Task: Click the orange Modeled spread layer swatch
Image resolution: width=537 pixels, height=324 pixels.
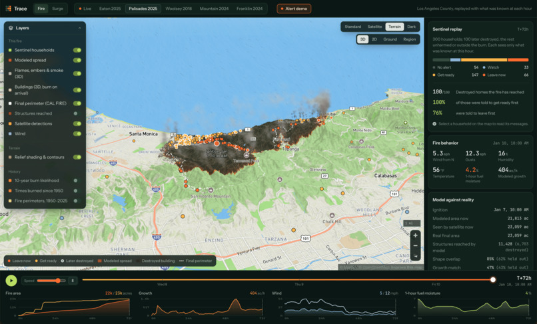Action: 10,61
